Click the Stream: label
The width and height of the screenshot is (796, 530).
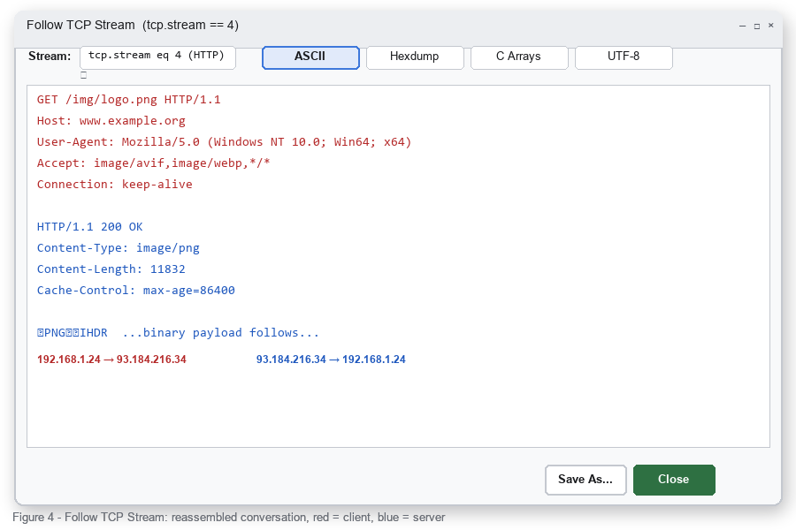click(50, 57)
